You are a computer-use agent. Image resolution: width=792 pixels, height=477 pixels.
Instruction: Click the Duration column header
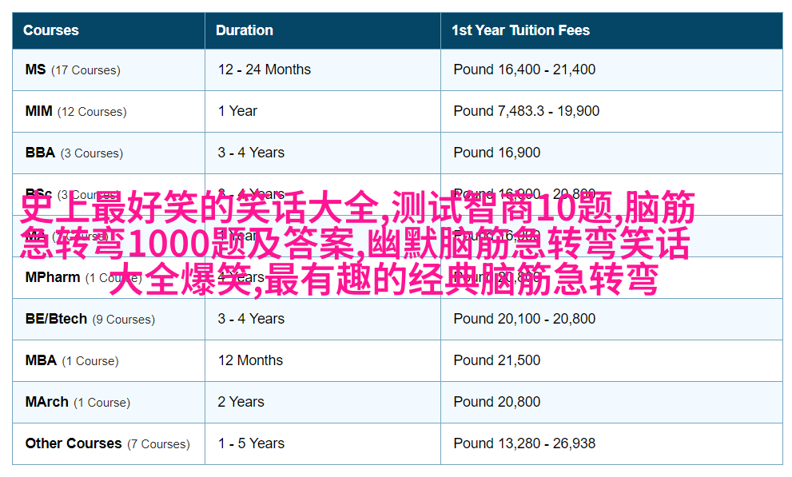(245, 30)
